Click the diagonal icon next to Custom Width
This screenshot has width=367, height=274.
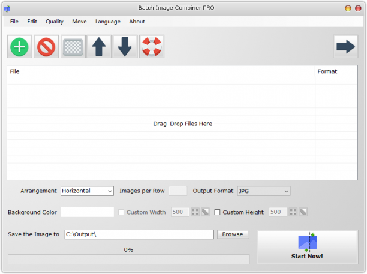(x=205, y=212)
